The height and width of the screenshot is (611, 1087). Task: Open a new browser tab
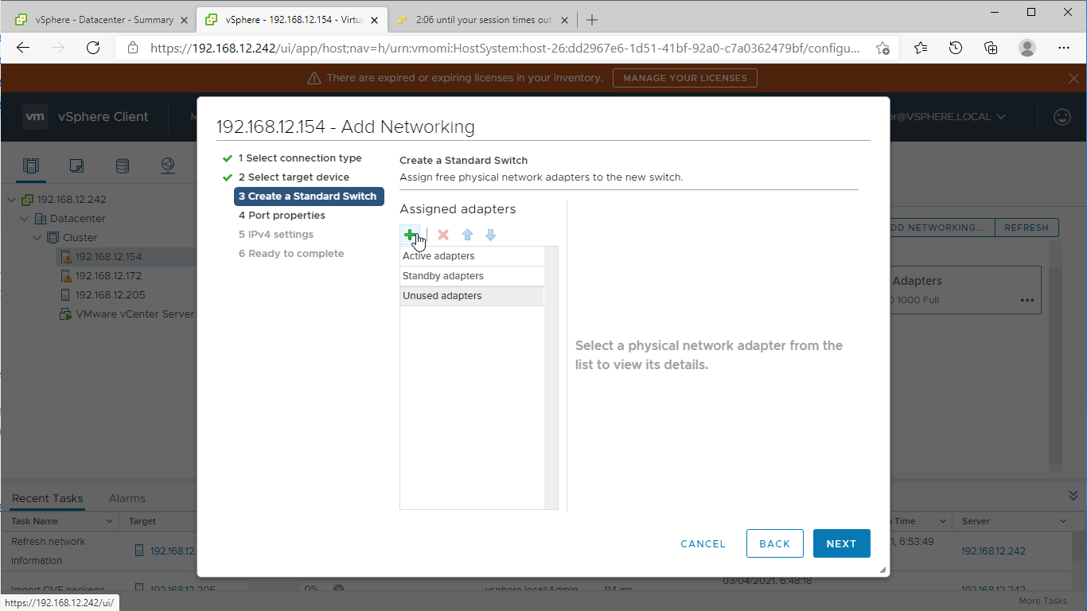pos(591,20)
